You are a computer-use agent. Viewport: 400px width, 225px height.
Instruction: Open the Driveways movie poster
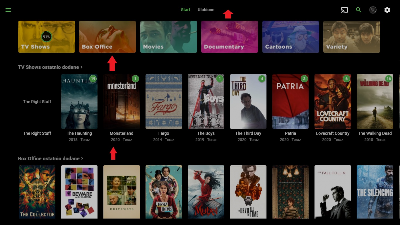point(122,192)
